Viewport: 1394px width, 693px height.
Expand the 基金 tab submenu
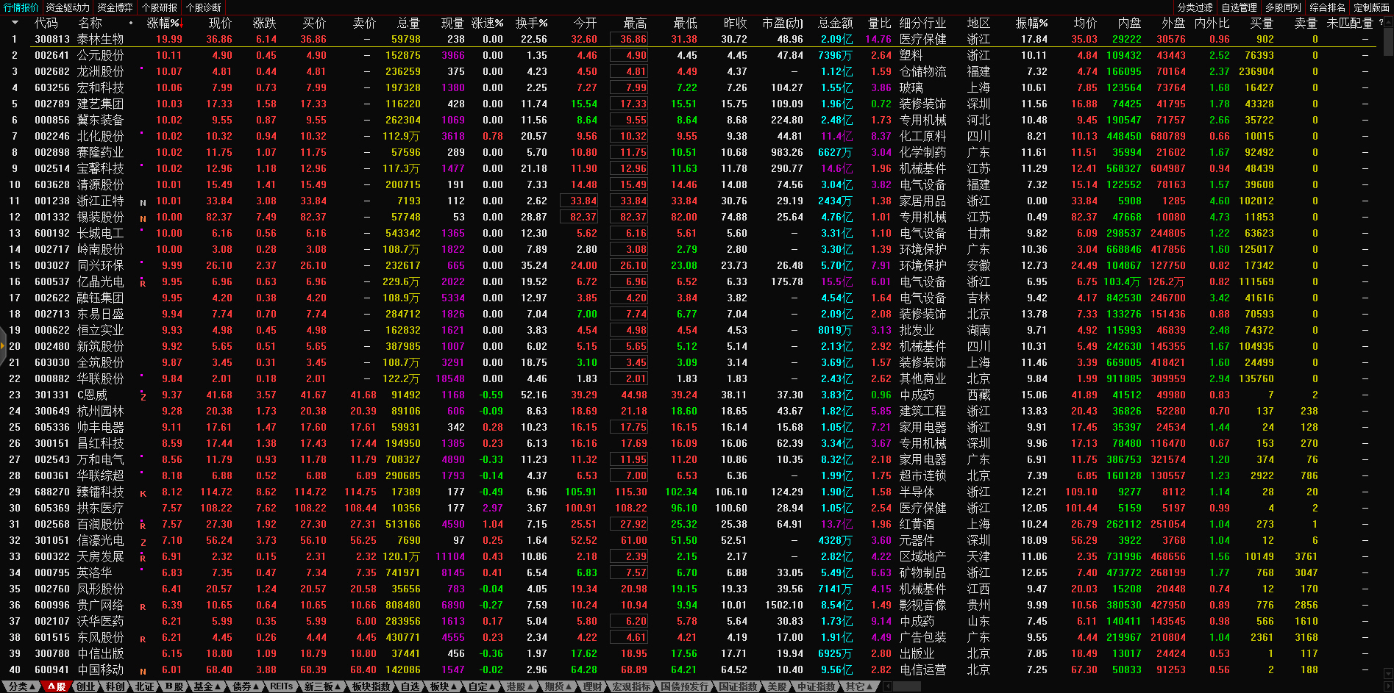click(207, 686)
